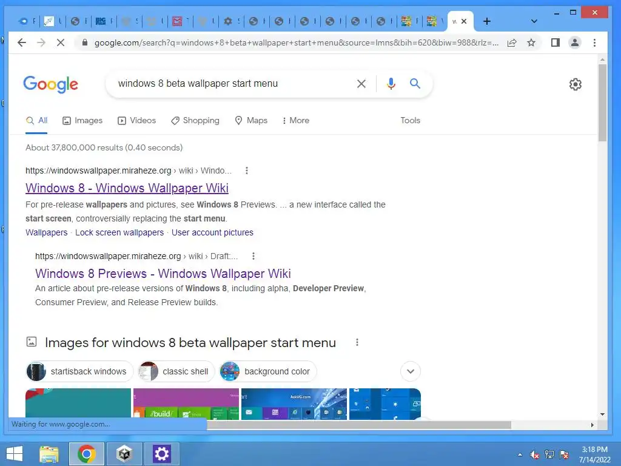Click the browser forward arrow
Image resolution: width=621 pixels, height=466 pixels.
[x=41, y=42]
